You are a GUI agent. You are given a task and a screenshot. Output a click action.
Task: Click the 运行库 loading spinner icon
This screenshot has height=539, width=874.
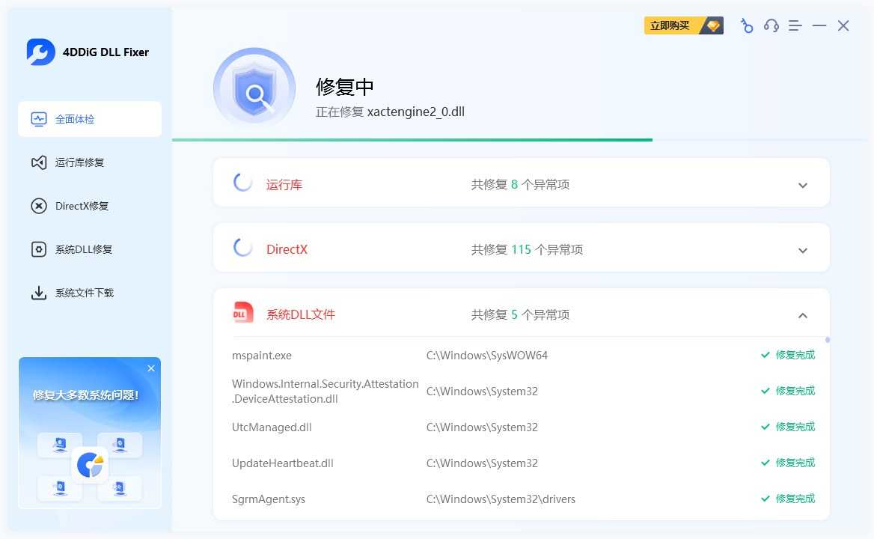[x=242, y=182]
